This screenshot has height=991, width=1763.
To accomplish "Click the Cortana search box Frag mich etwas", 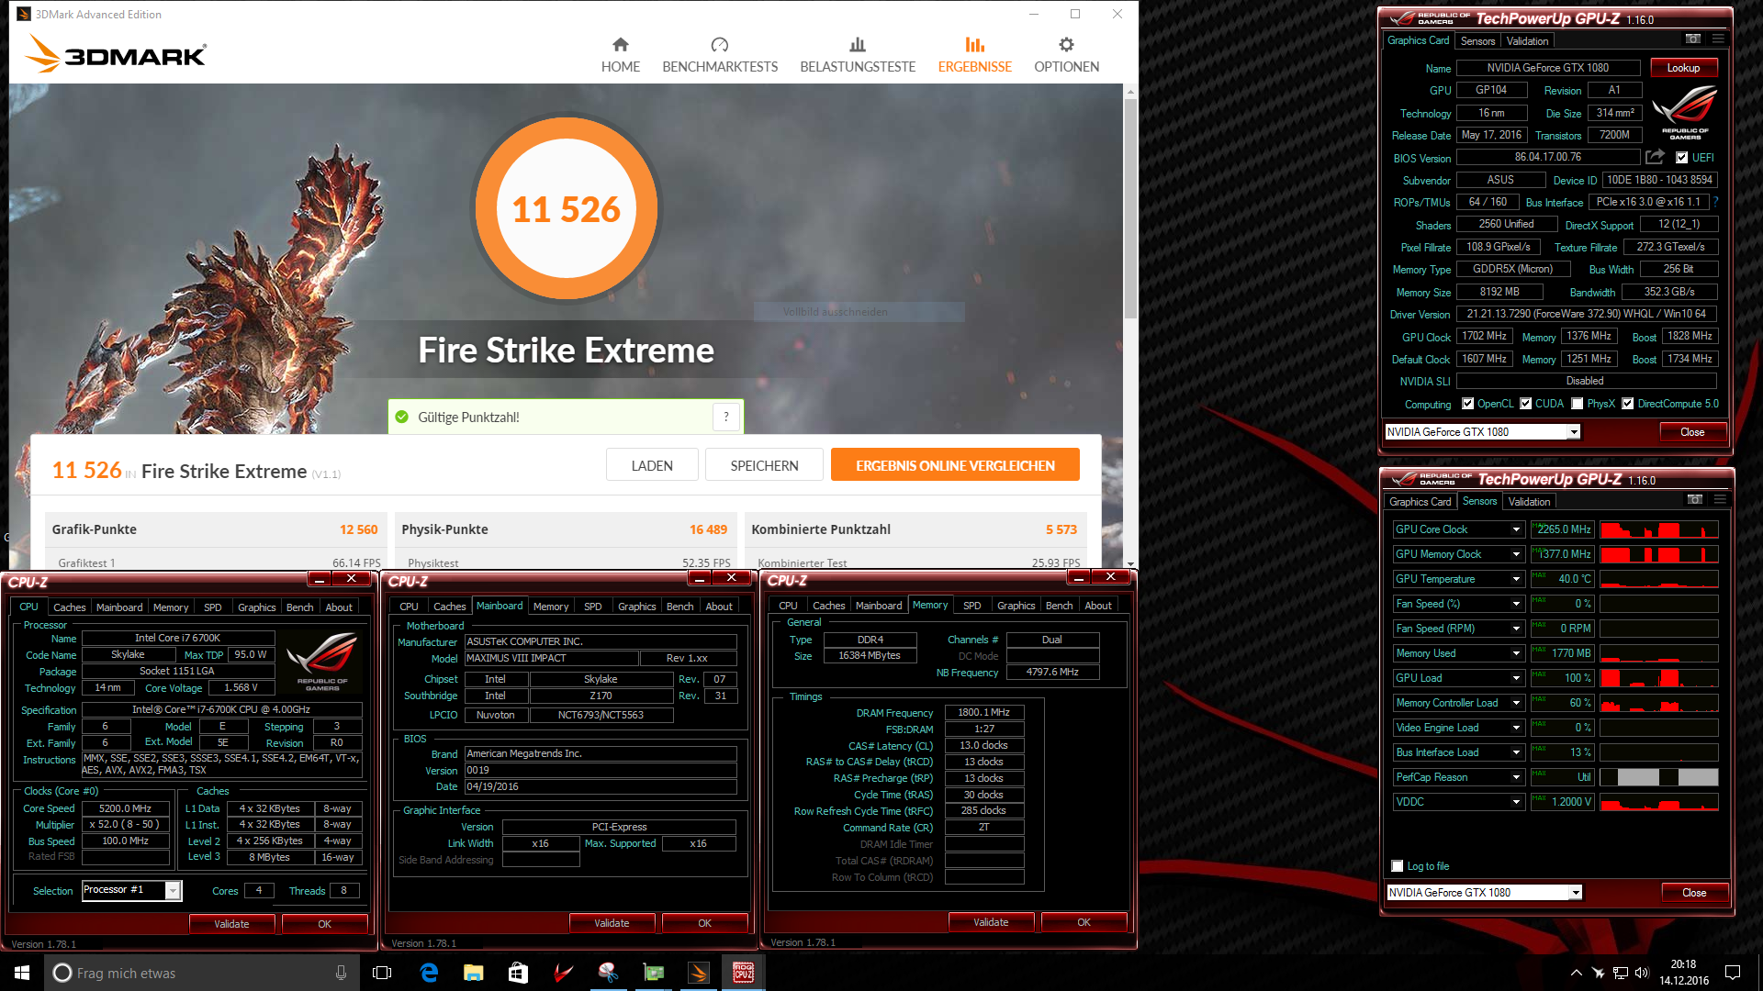I will [202, 973].
